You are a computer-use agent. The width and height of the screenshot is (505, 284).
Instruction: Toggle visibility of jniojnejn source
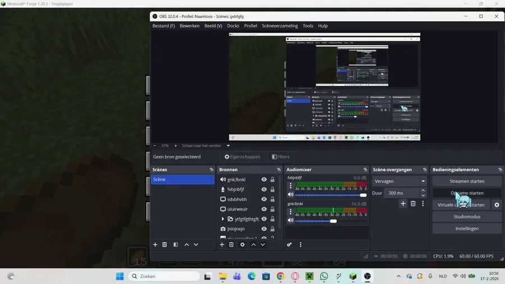click(264, 229)
